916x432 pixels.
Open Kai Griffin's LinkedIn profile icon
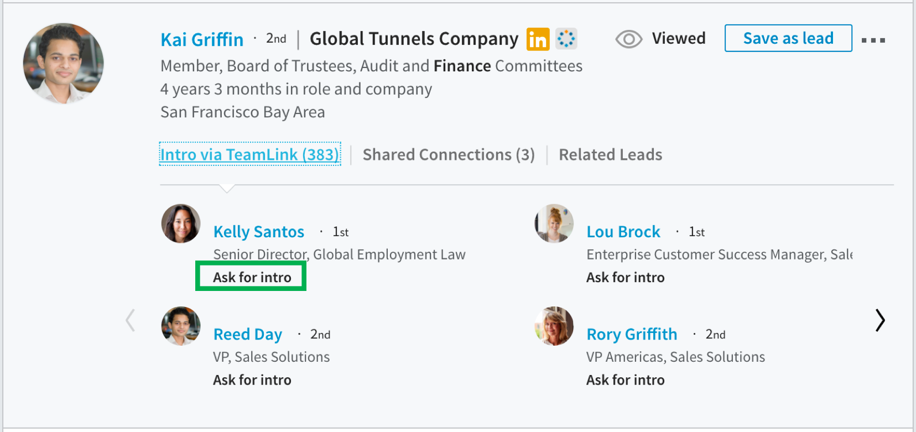(538, 39)
